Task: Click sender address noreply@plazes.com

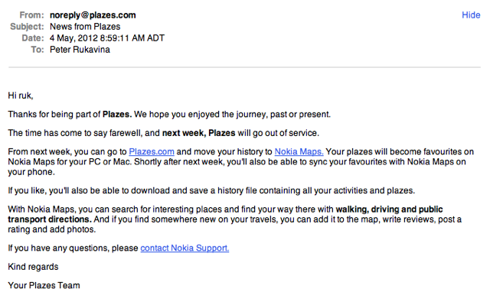Action: pos(93,15)
